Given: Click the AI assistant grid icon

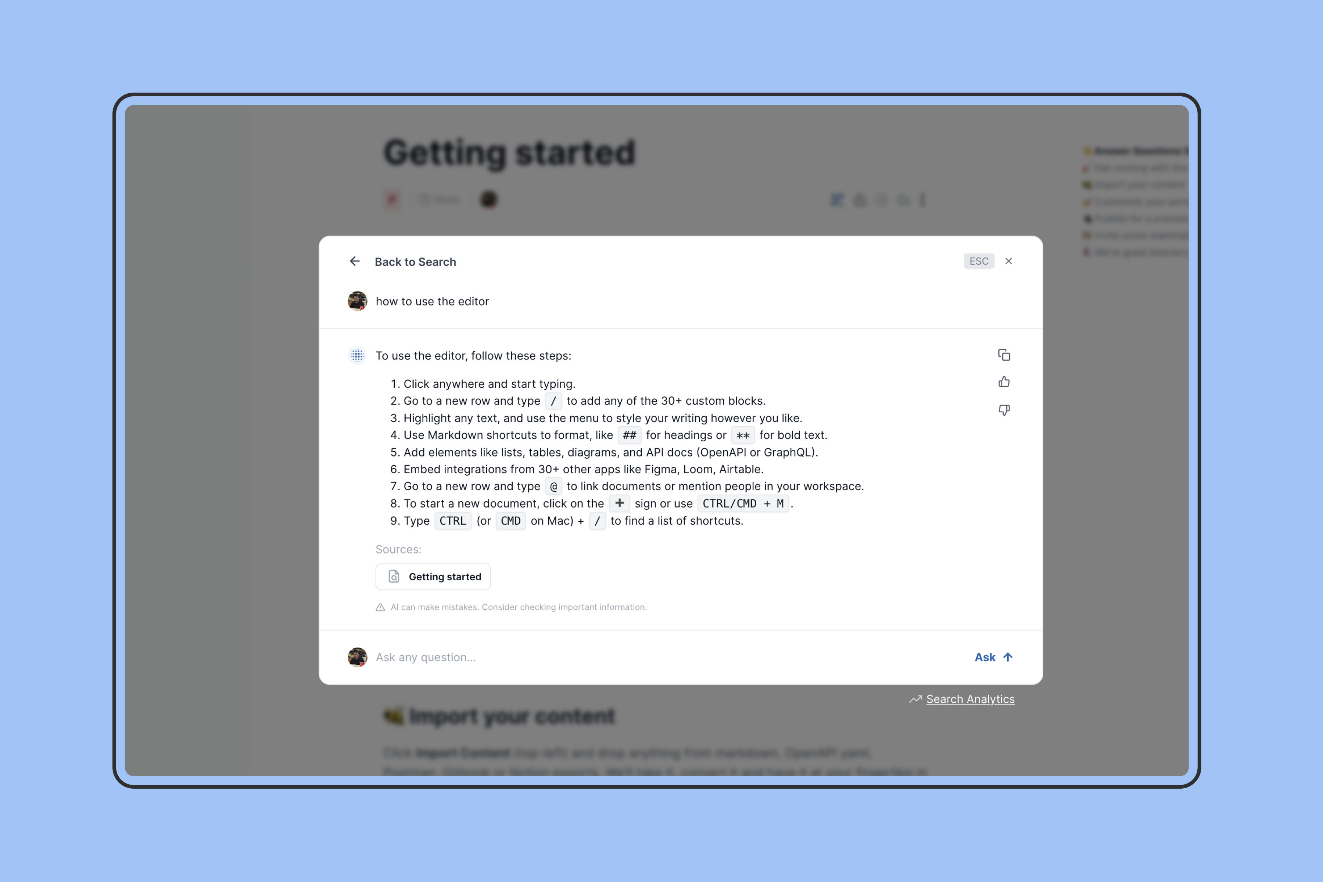Looking at the screenshot, I should pyautogui.click(x=357, y=355).
